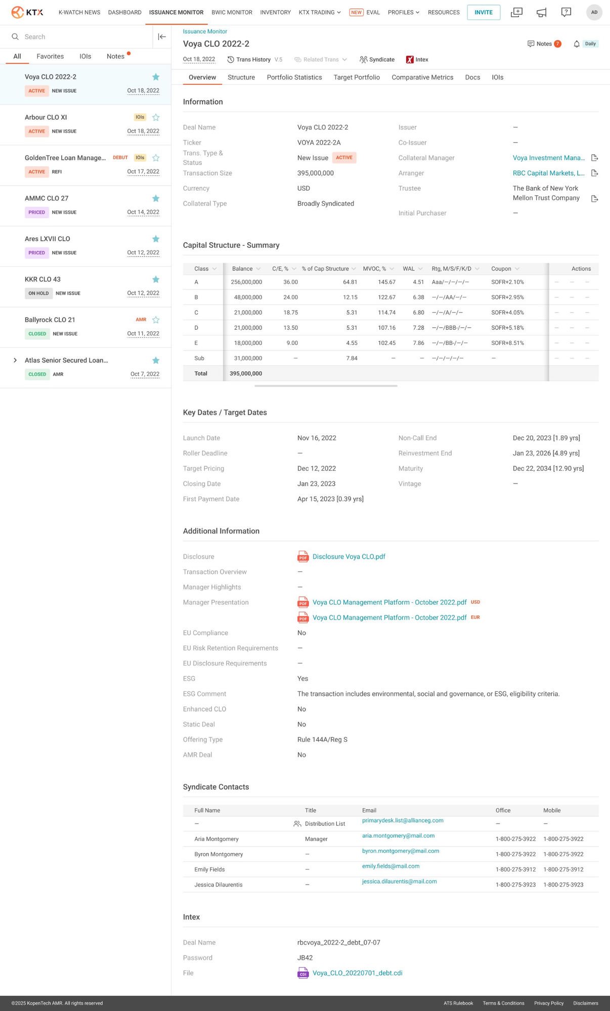This screenshot has width=610, height=1011.
Task: Switch to the Portfolio Statistics tab
Action: pyautogui.click(x=294, y=77)
